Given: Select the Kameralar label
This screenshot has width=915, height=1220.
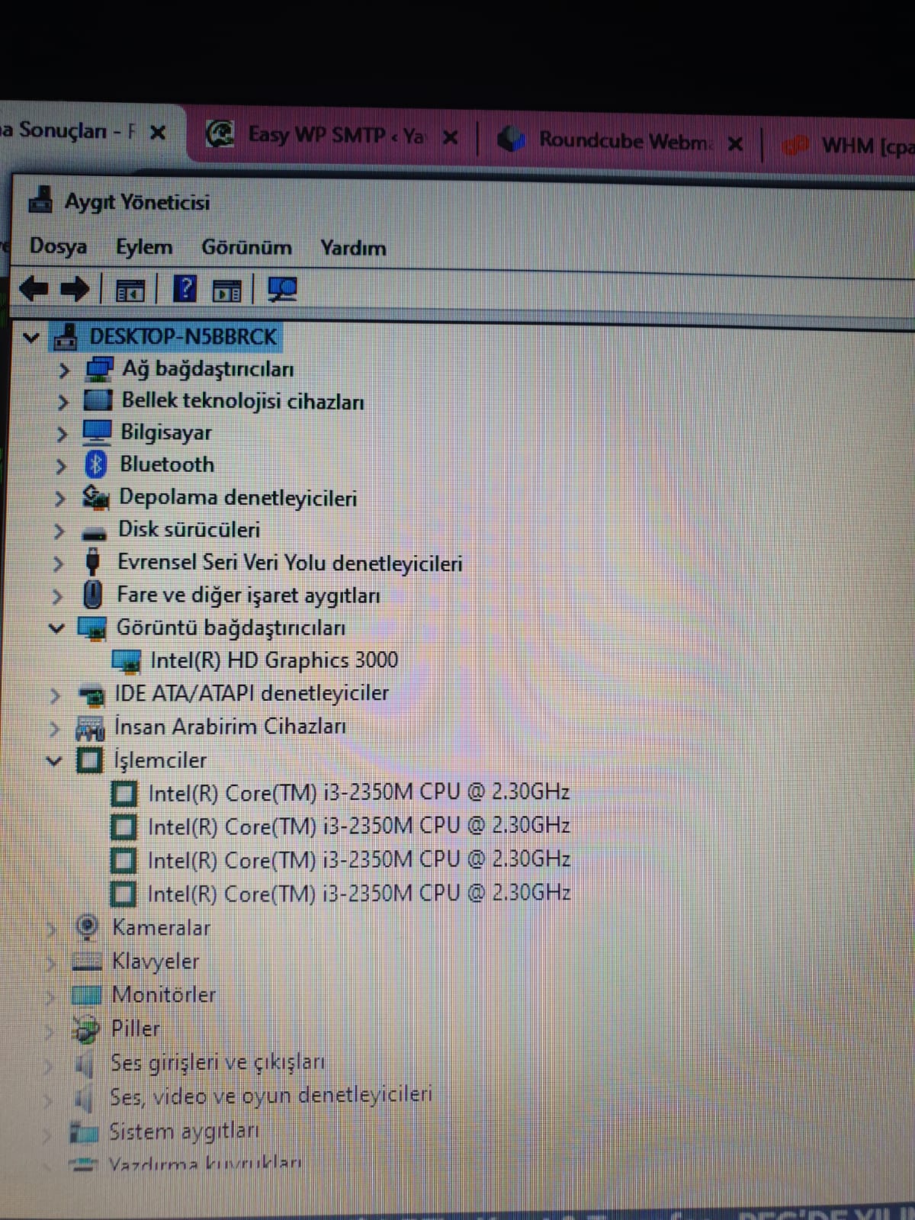Looking at the screenshot, I should coord(161,927).
